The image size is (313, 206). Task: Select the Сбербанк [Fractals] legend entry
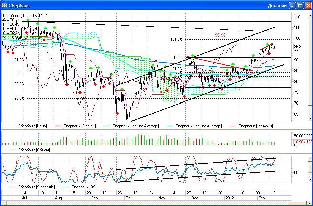point(80,126)
